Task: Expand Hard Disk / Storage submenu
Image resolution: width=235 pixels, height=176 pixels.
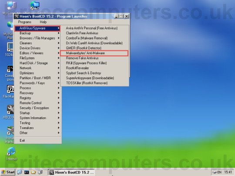Action: (37, 63)
